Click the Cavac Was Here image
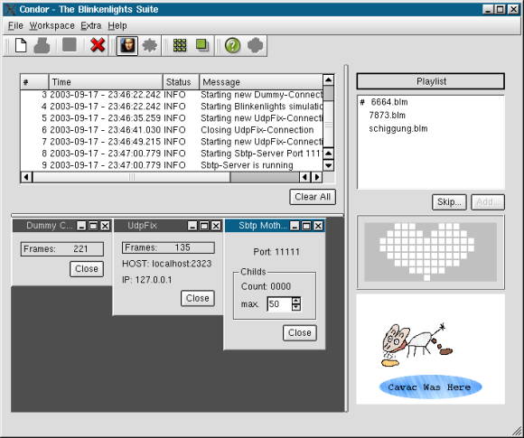 pos(430,349)
